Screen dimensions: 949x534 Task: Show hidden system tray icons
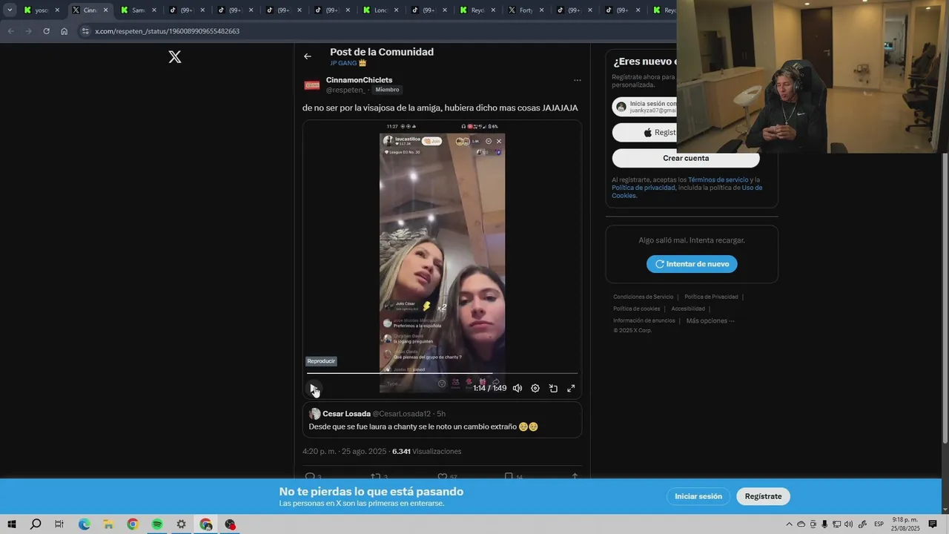[789, 524]
